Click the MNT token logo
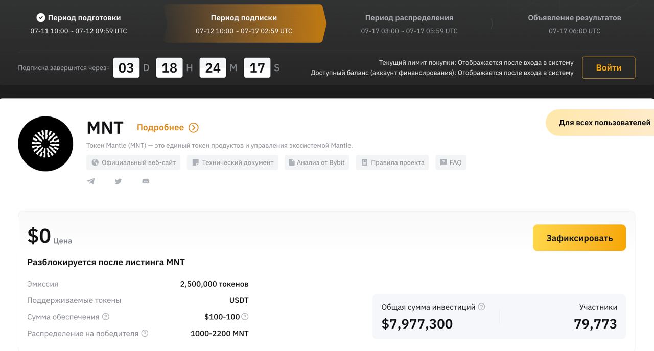Image resolution: width=654 pixels, height=351 pixels. [45, 144]
